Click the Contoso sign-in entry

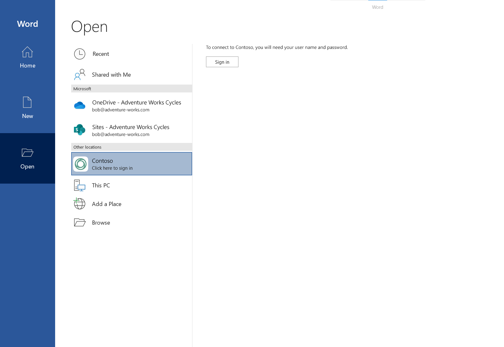[131, 164]
